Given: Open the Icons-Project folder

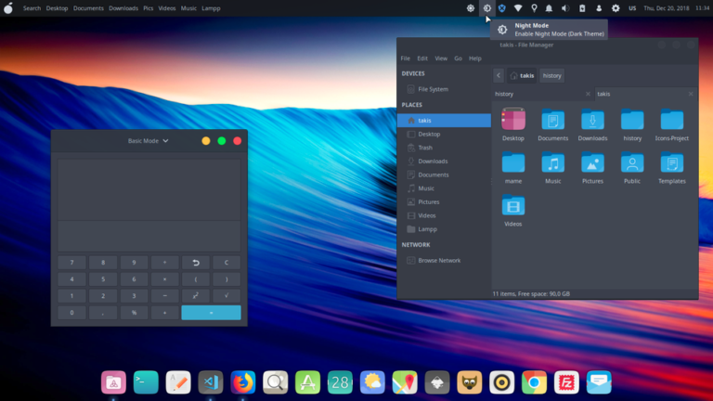Looking at the screenshot, I should coord(671,121).
